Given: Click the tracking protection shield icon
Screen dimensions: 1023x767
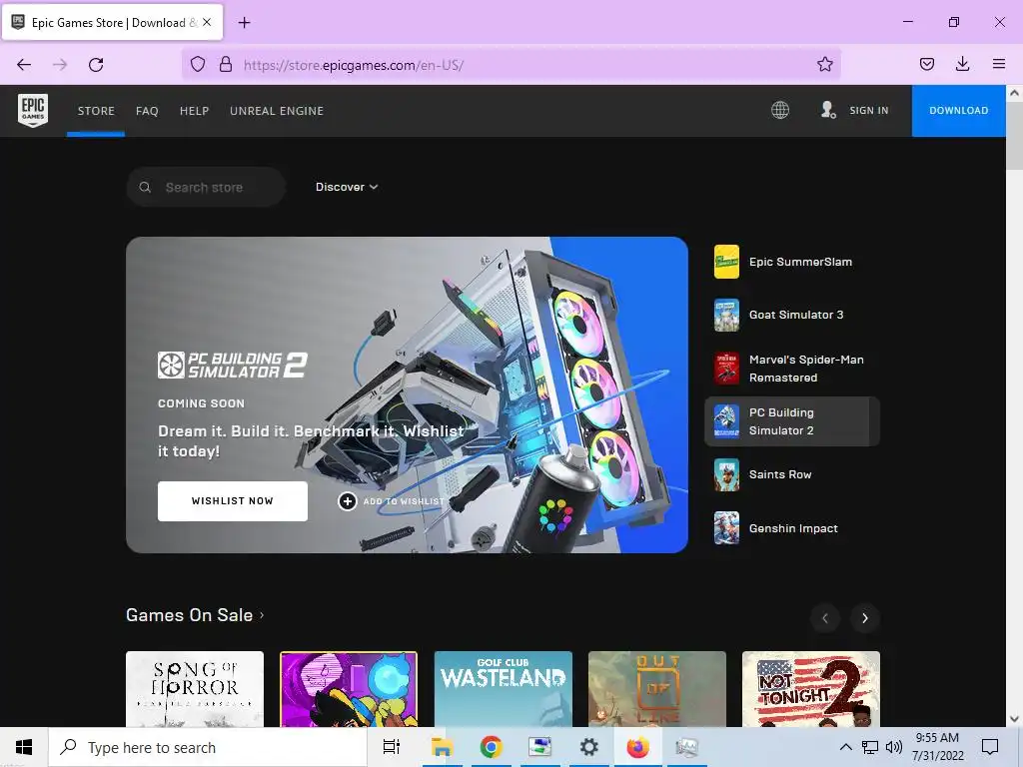Looking at the screenshot, I should click(x=198, y=64).
